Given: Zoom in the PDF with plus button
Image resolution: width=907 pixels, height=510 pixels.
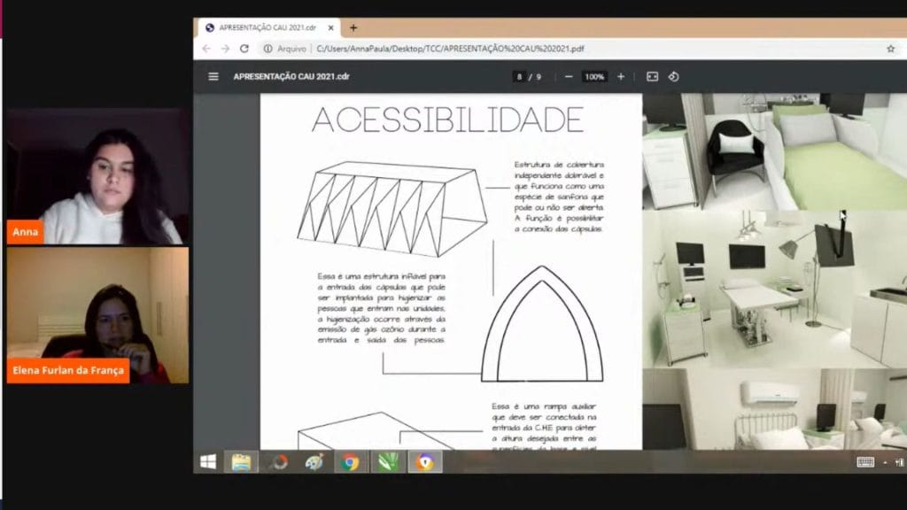Looking at the screenshot, I should [620, 77].
